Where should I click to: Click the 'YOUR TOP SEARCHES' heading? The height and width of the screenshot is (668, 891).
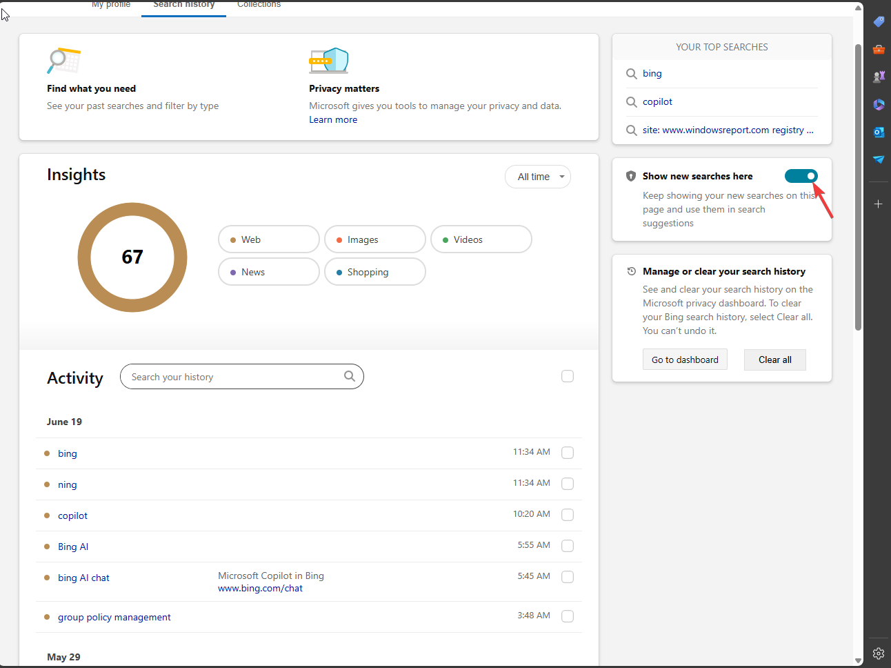(722, 47)
